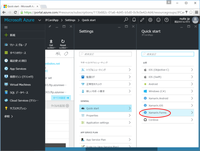The width and height of the screenshot is (200, 151).
Task: Select Quick start in Settings list
Action: click(x=105, y=108)
